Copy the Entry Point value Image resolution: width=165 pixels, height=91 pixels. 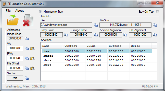[x=66, y=35]
